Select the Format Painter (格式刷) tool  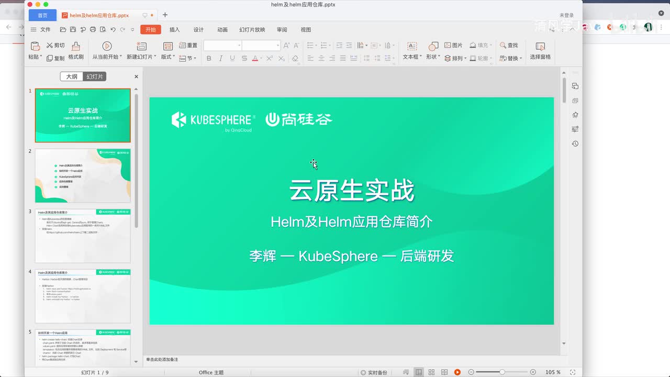tap(76, 51)
